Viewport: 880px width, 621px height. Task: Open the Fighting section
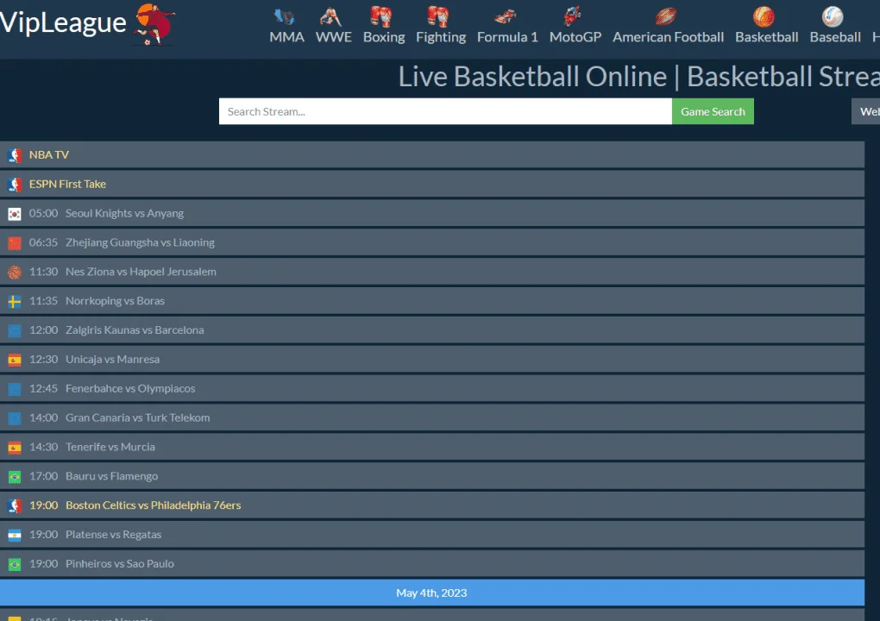(x=441, y=37)
